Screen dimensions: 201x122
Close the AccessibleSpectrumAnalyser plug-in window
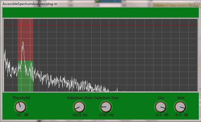[x=197, y=4]
